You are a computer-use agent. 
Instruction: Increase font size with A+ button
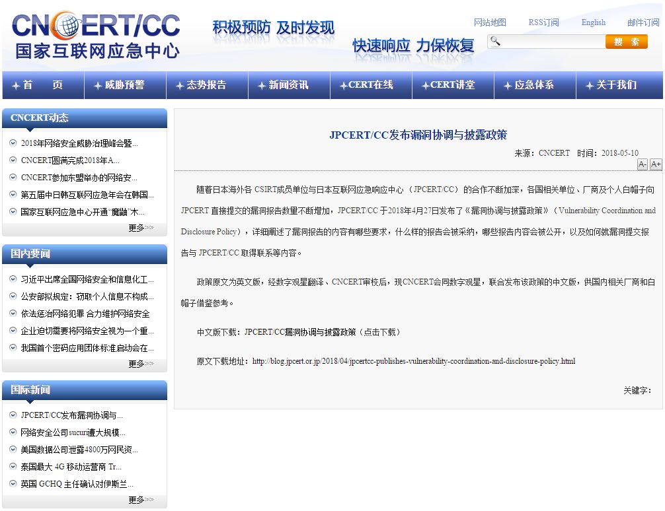[656, 164]
